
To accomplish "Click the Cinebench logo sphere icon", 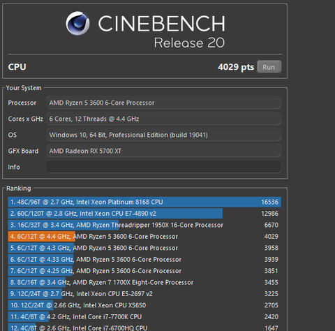I will (x=77, y=23).
